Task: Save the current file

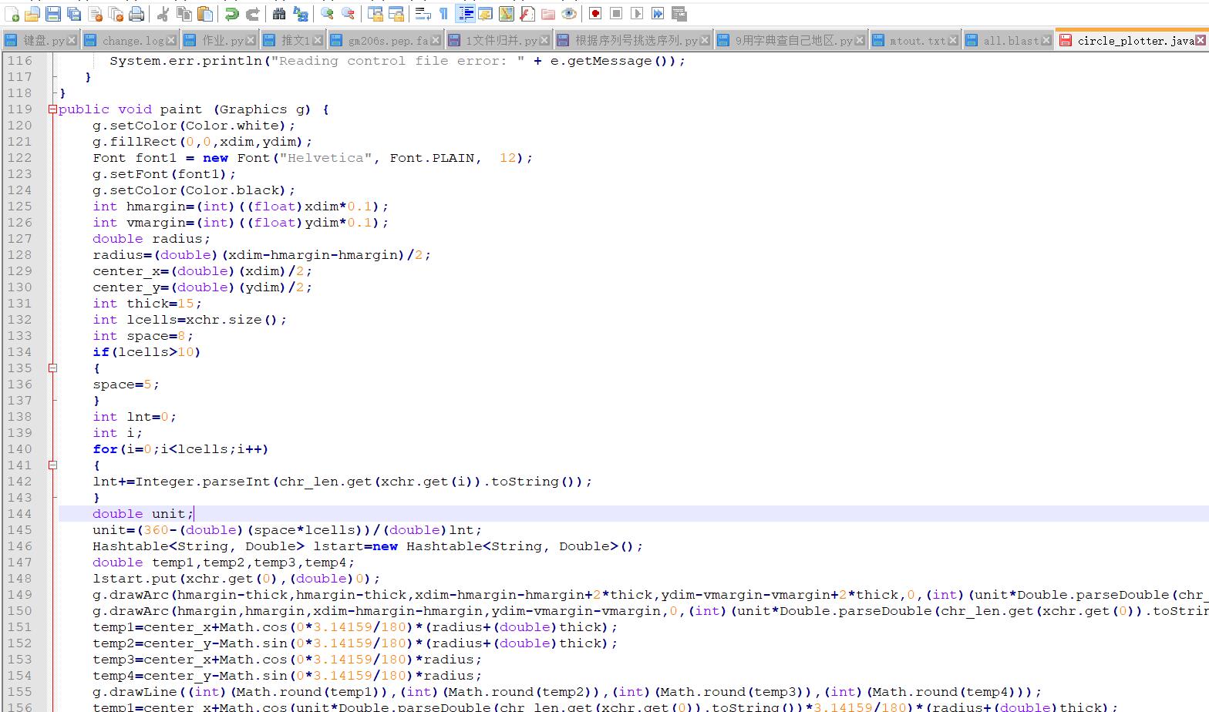Action: tap(53, 14)
